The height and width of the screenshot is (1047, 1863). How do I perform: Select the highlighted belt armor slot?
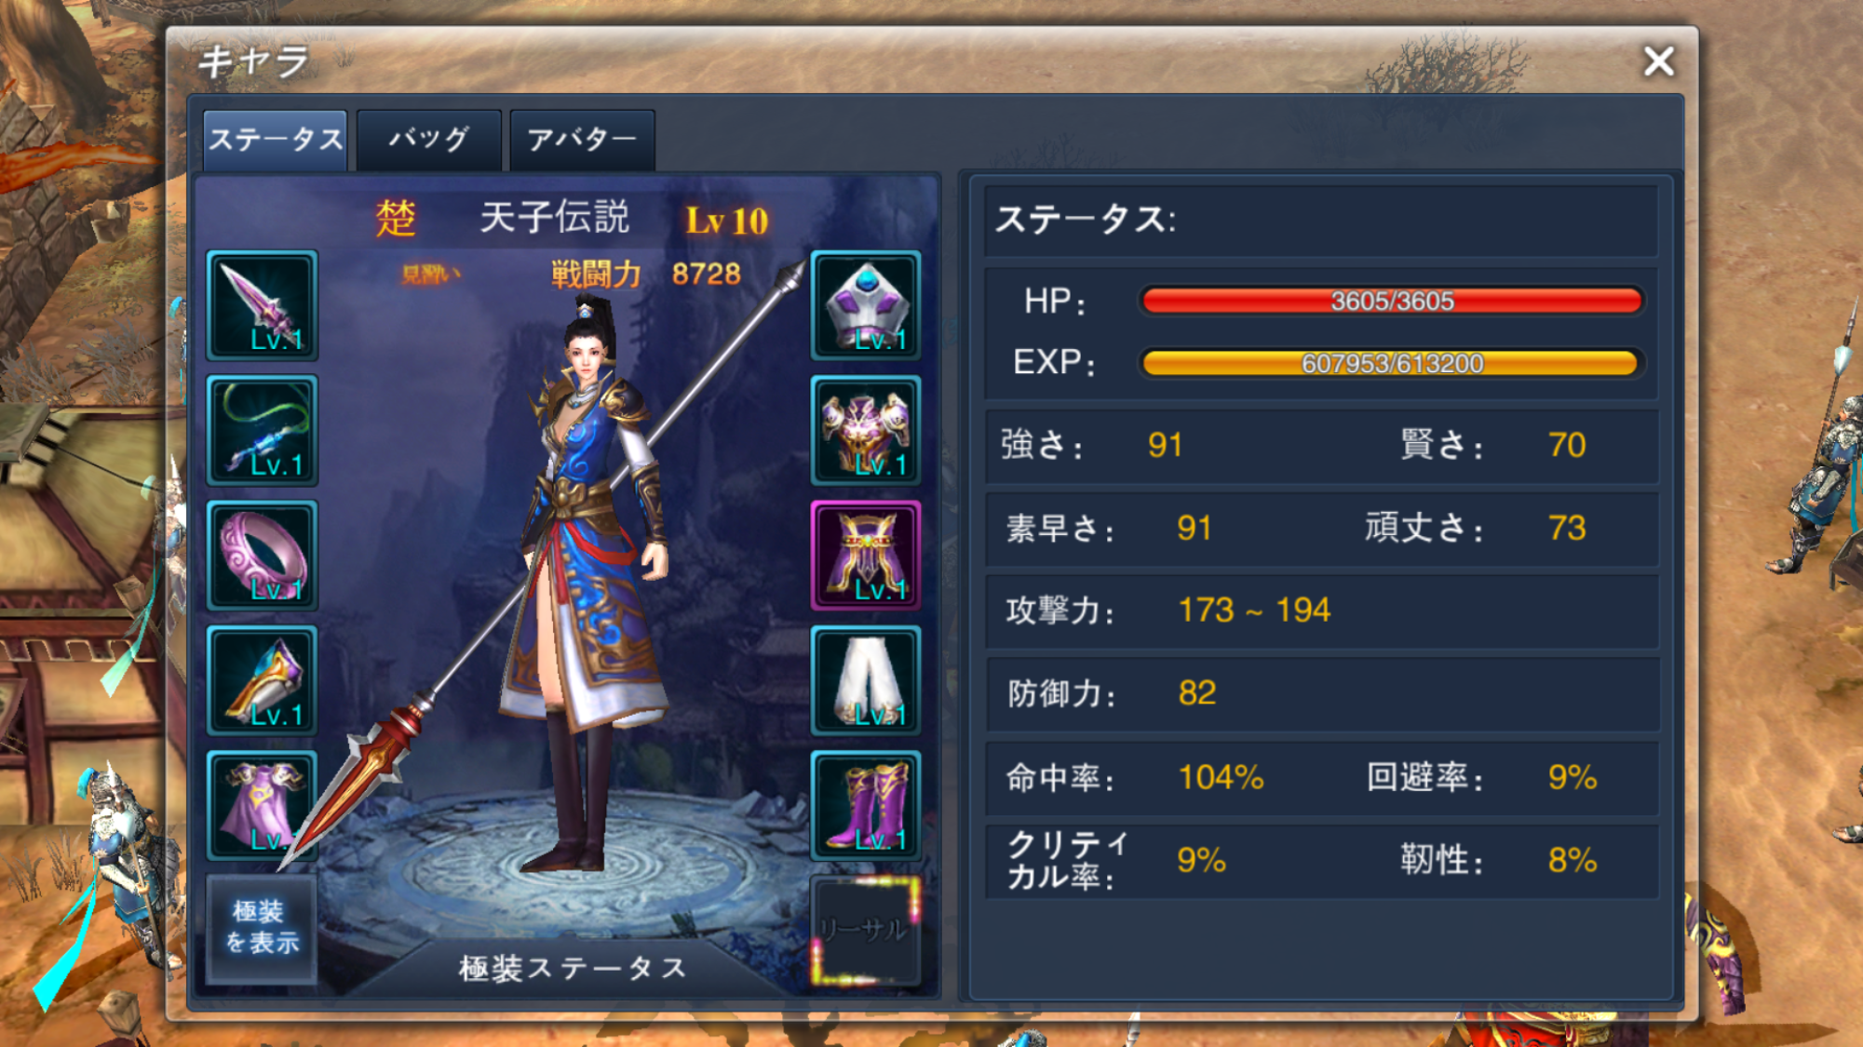tap(866, 556)
